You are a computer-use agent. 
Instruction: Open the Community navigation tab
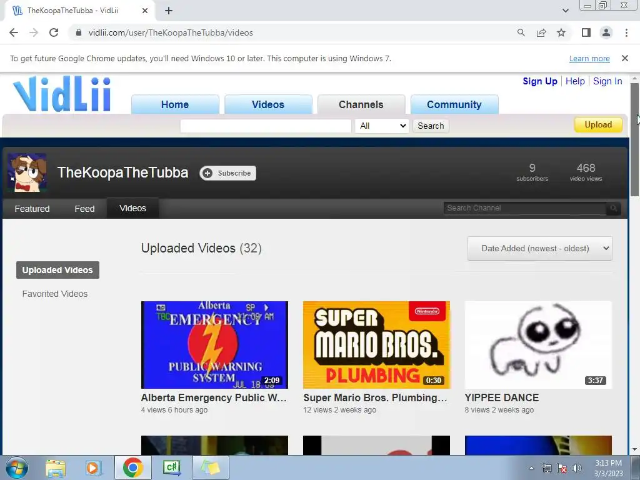coord(454,104)
